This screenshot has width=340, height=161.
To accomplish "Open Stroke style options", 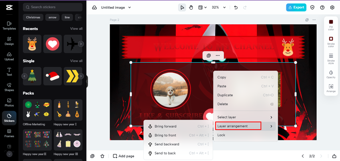I will tap(331, 59).
